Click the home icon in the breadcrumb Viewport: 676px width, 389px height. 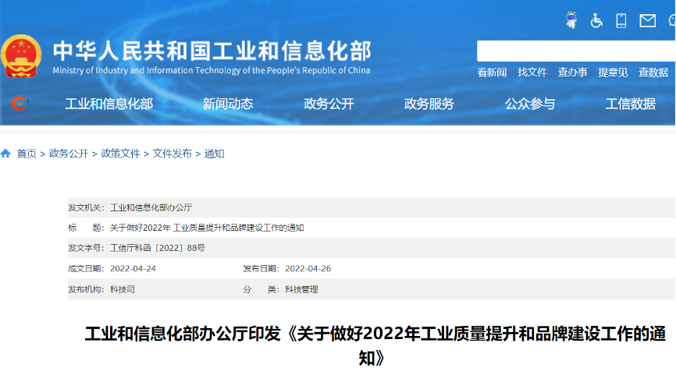click(x=5, y=154)
